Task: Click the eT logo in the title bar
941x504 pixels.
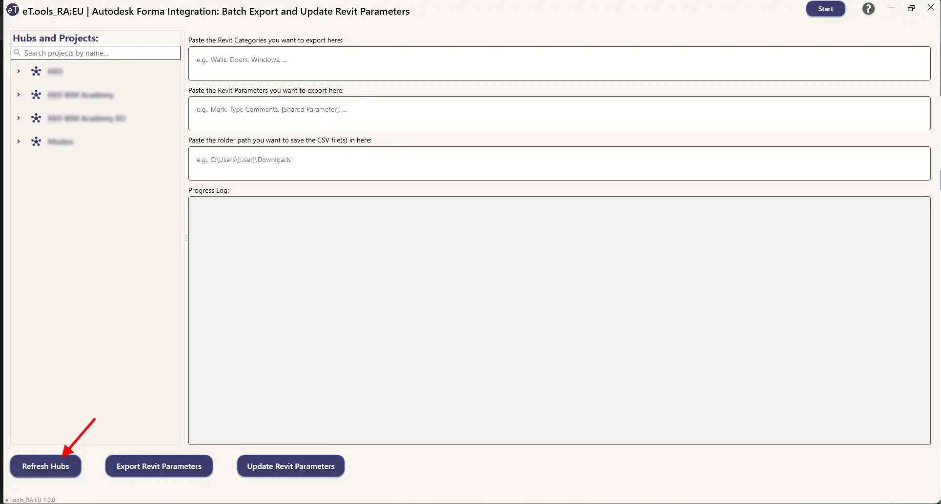Action: [x=12, y=10]
